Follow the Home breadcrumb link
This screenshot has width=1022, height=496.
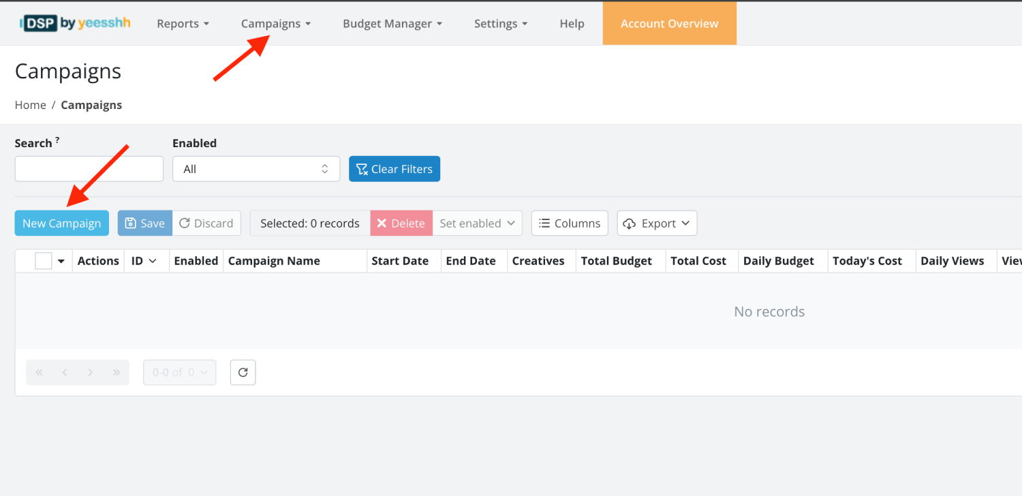(x=31, y=105)
